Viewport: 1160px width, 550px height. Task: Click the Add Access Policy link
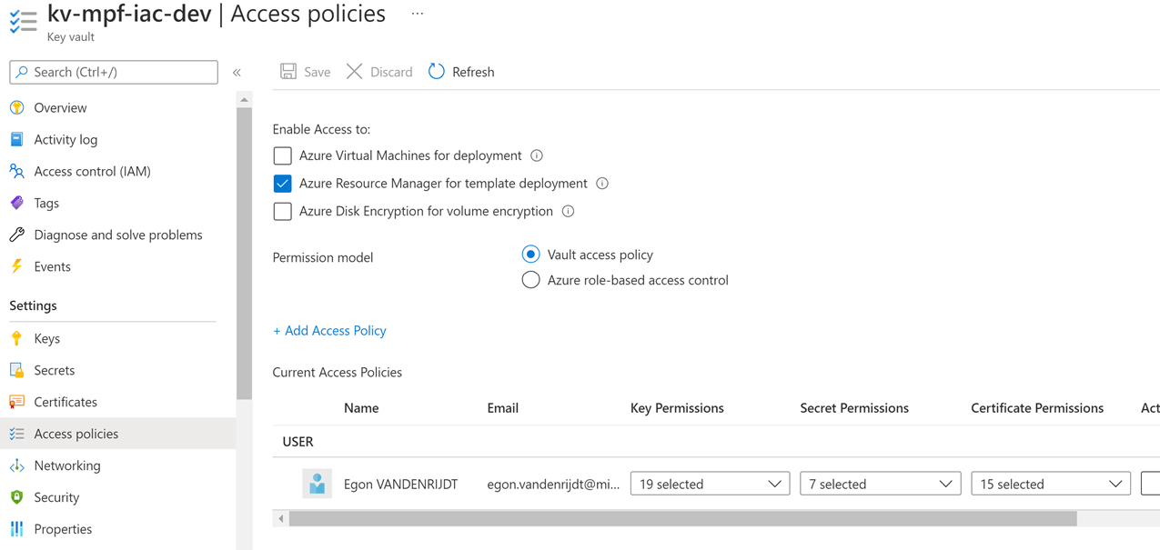tap(329, 331)
